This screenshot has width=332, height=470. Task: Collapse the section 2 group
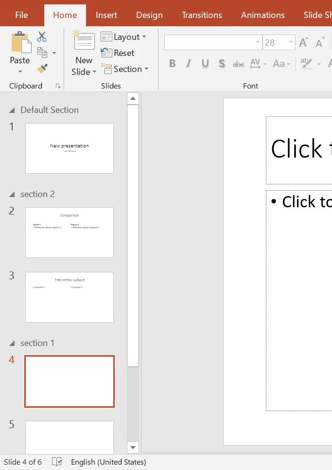tap(12, 195)
